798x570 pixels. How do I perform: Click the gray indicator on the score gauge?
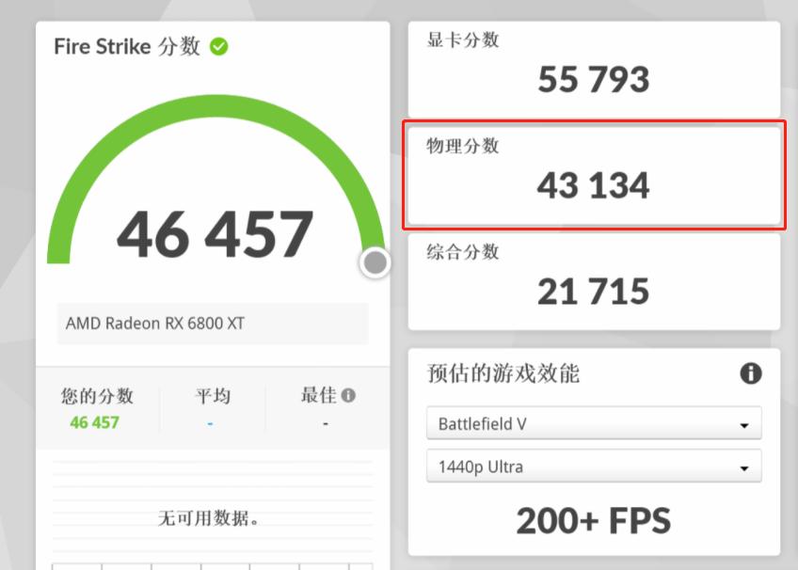[374, 264]
